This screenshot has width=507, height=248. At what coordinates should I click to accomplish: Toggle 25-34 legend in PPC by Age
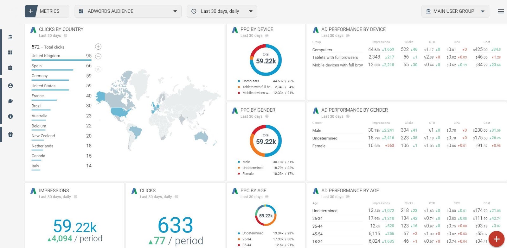coord(266,239)
